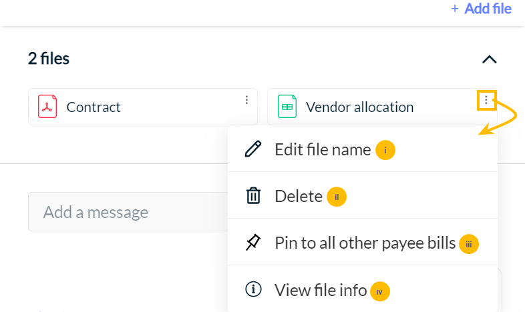Click the Add file link

coord(488,9)
